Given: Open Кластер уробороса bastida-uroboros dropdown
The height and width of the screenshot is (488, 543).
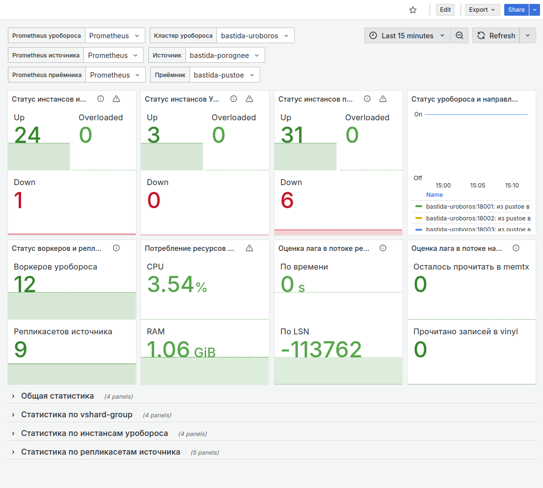Looking at the screenshot, I should coord(255,36).
